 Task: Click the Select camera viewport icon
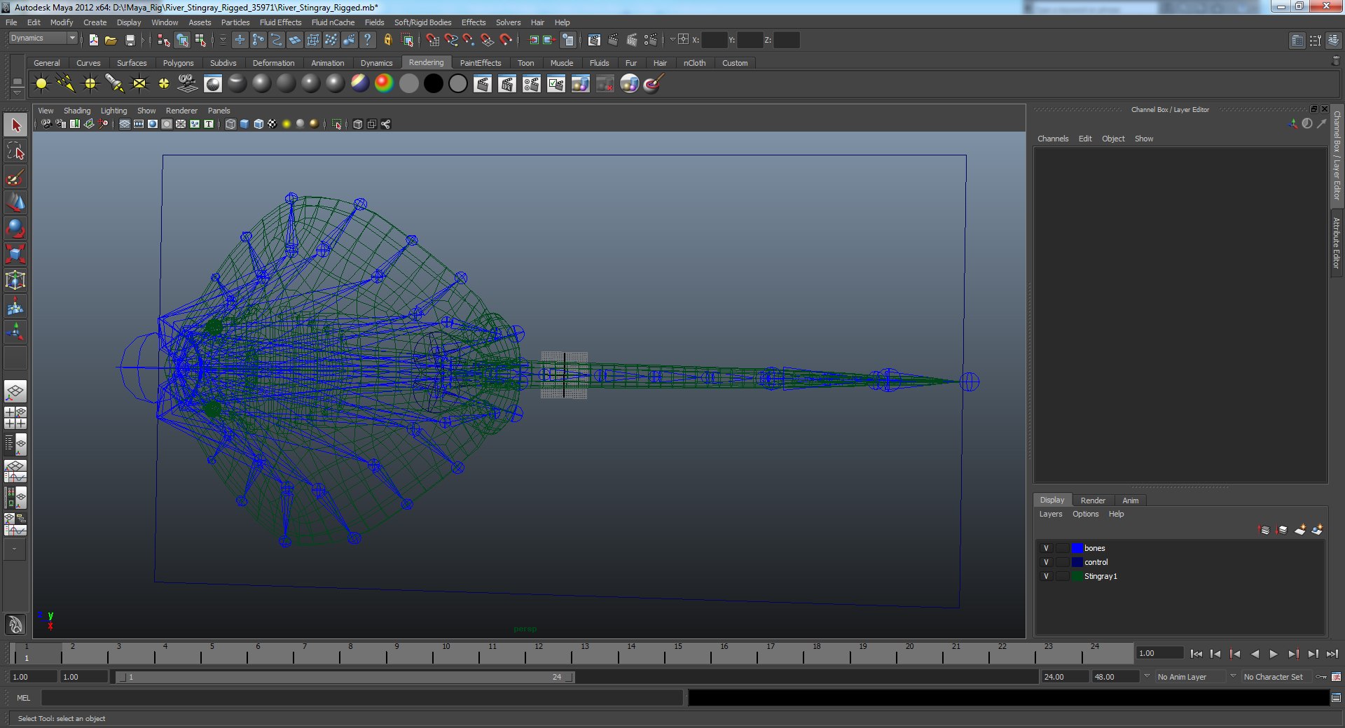point(46,124)
